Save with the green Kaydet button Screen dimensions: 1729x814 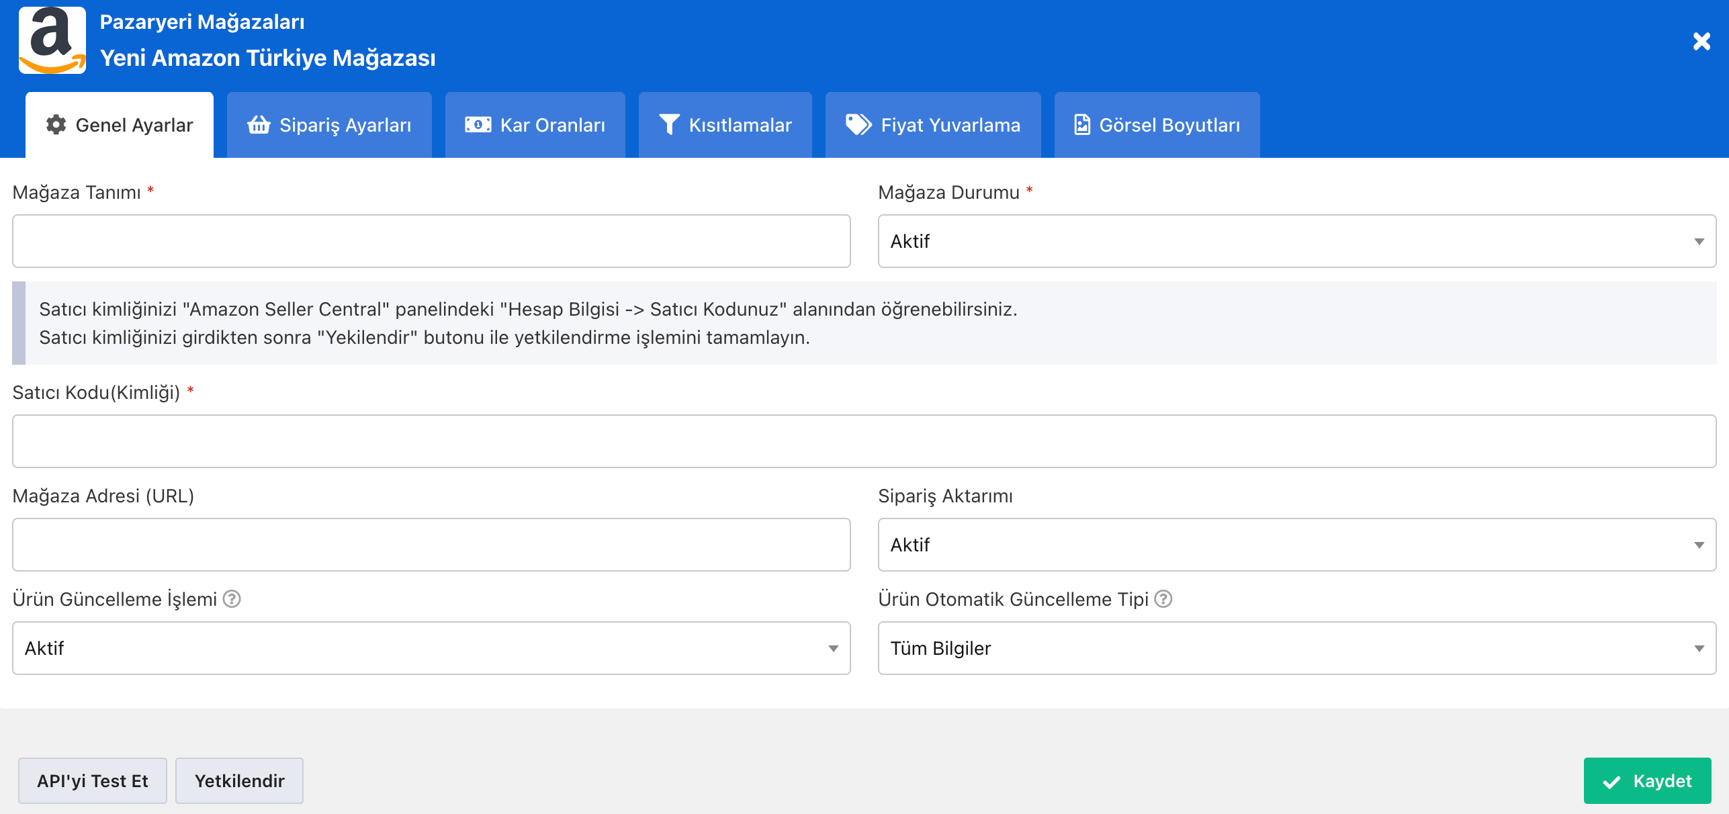pyautogui.click(x=1647, y=781)
